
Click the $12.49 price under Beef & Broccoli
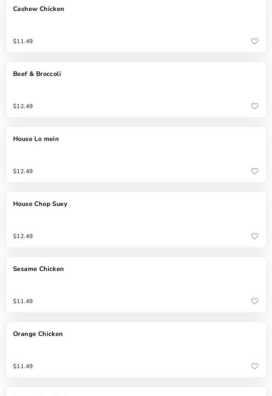(23, 106)
